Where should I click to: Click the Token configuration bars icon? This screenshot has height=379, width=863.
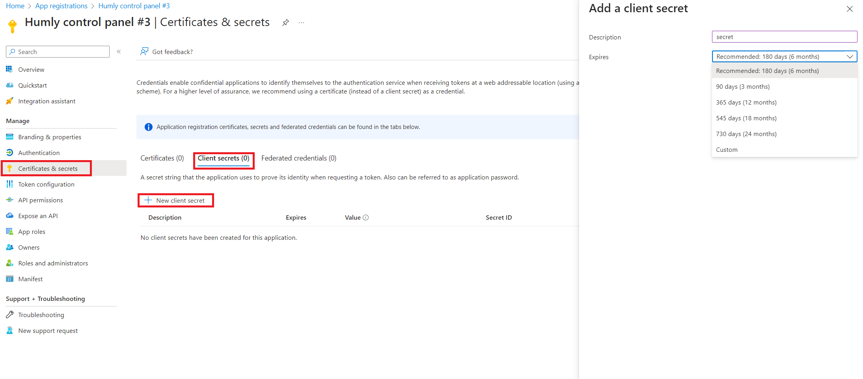click(x=9, y=184)
